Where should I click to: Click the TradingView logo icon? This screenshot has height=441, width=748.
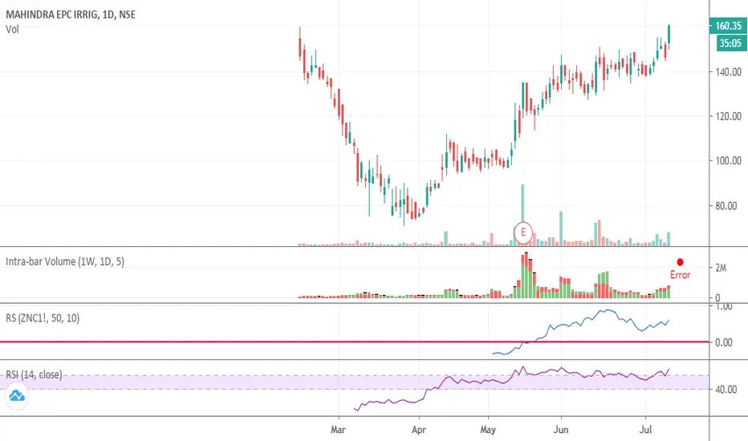[17, 396]
